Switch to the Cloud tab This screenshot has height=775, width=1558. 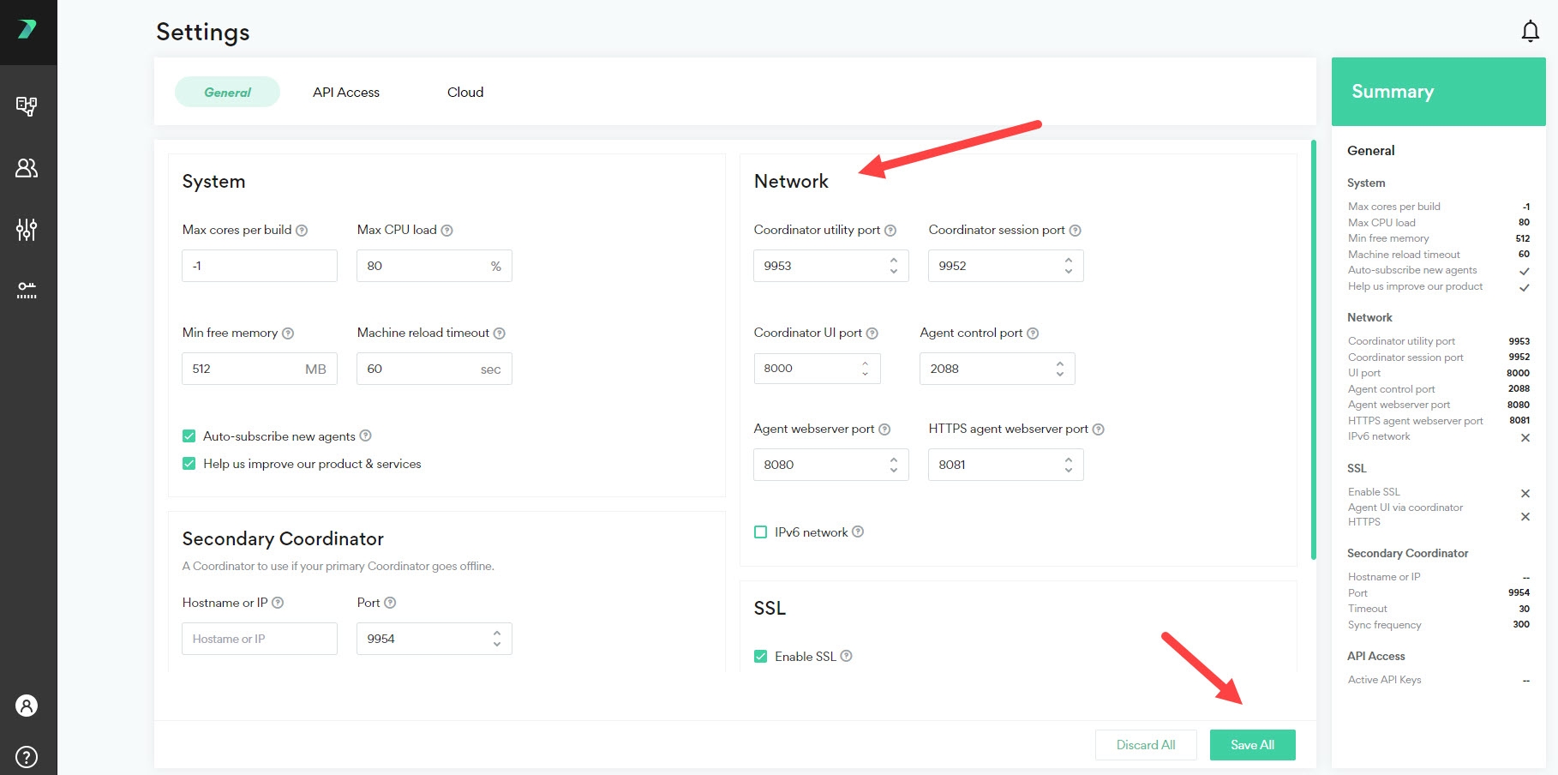click(x=465, y=93)
